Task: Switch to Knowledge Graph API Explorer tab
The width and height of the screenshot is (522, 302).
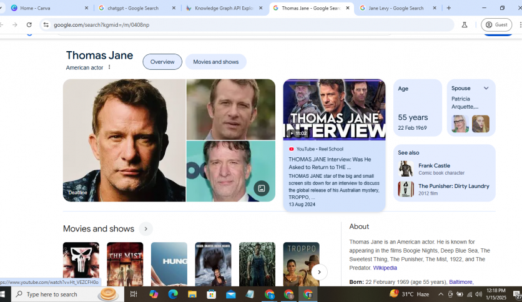Action: [224, 8]
